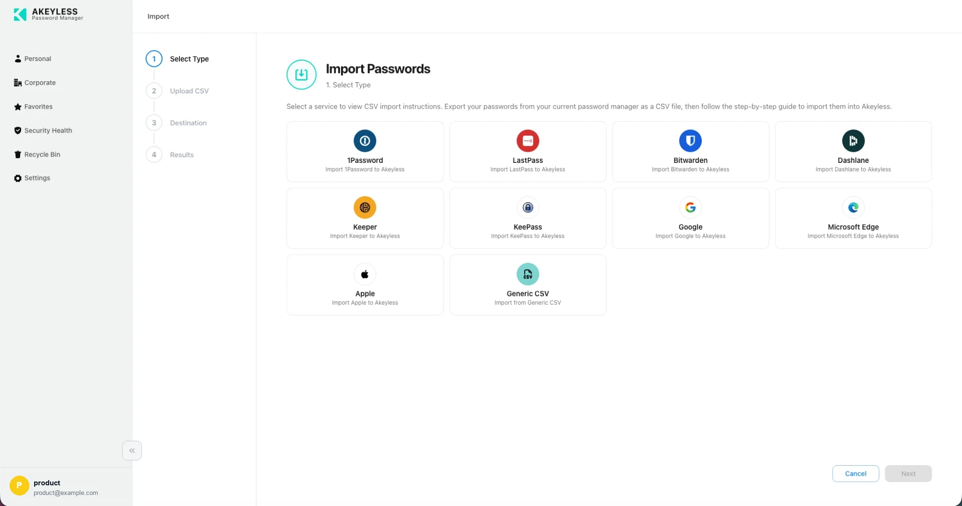Click 'Import Microsoft Edge to Akeyless' text
Viewport: 962px width, 506px height.
(853, 236)
